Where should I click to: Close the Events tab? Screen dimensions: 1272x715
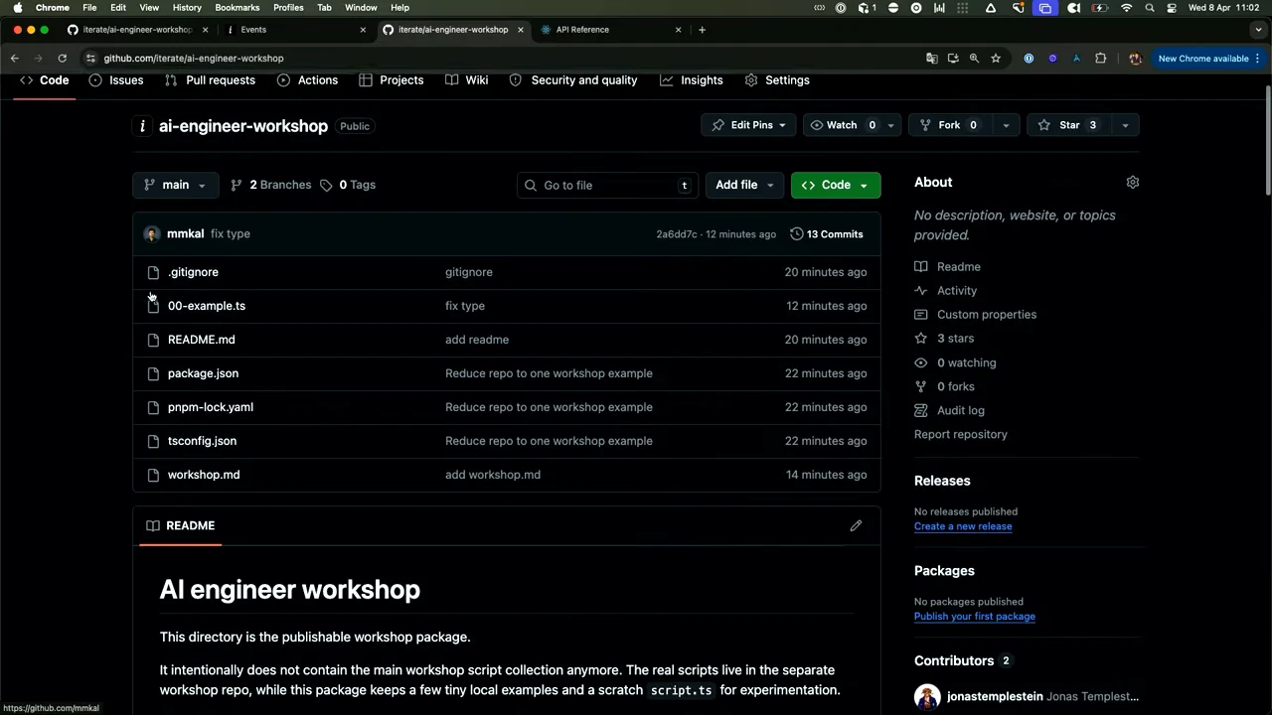362,30
